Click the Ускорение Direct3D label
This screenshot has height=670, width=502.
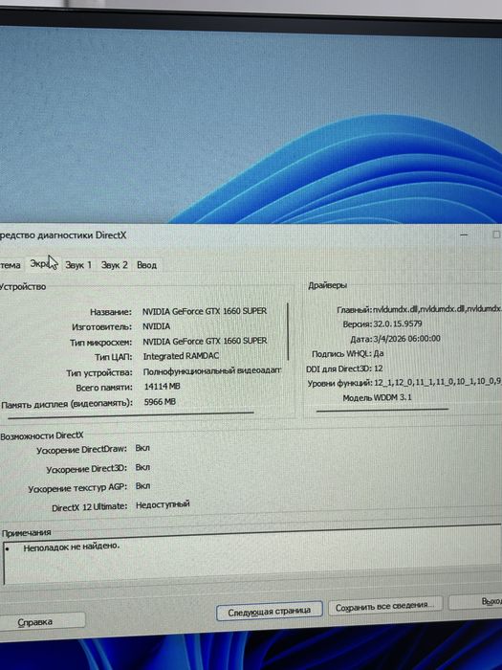click(87, 469)
